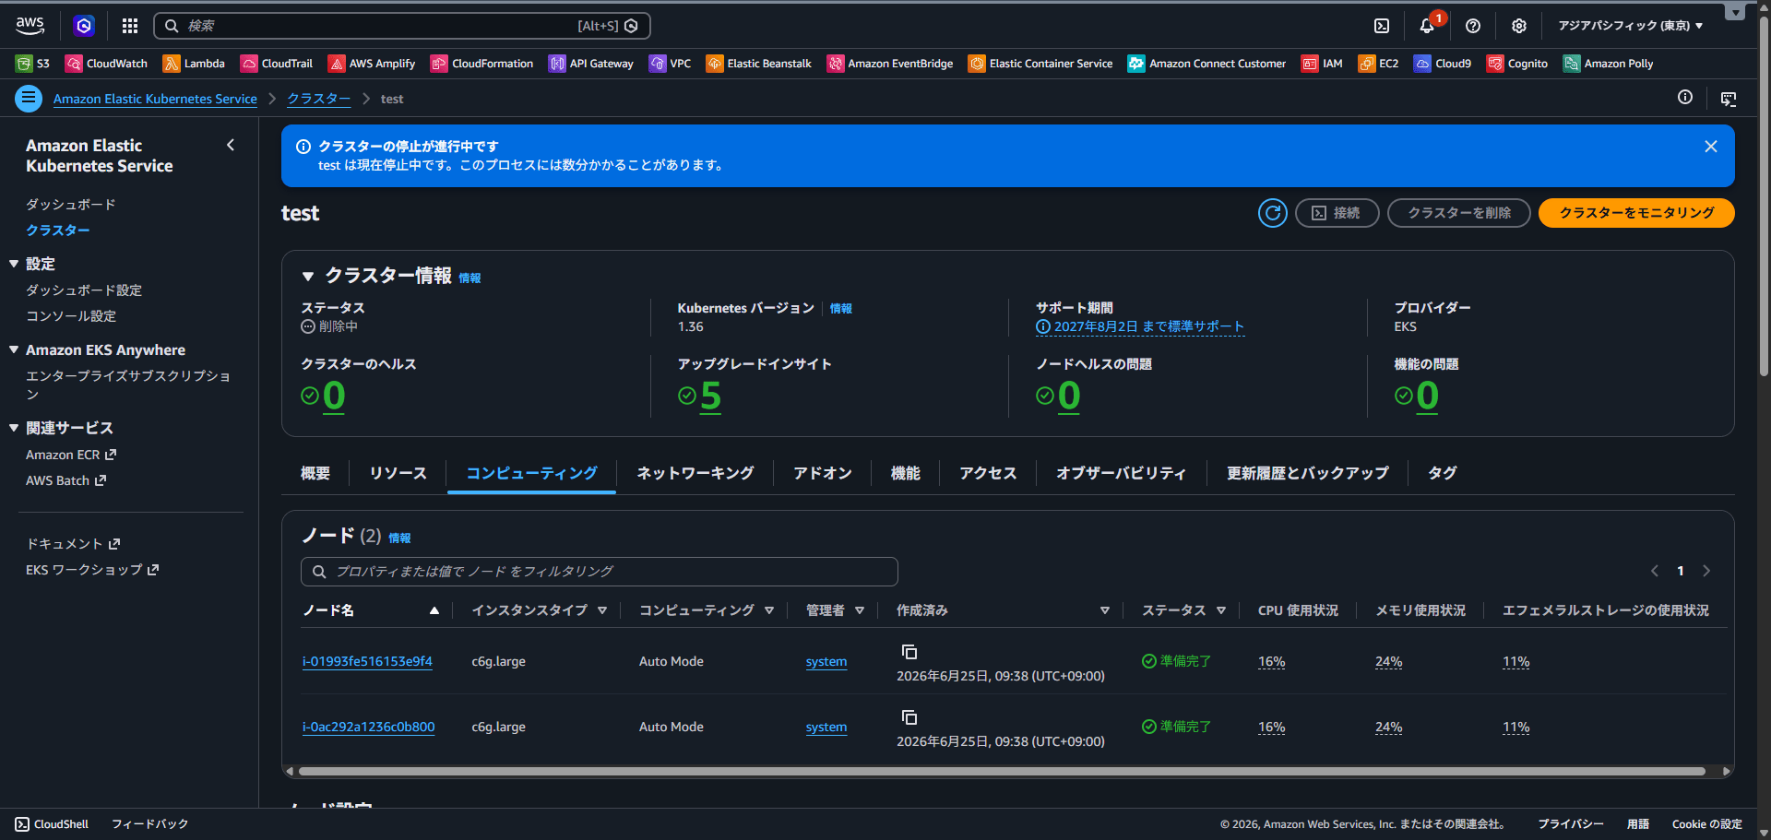Image resolution: width=1771 pixels, height=840 pixels.
Task: Switch to the 更新履歴とバックアップ tab
Action: tap(1307, 473)
